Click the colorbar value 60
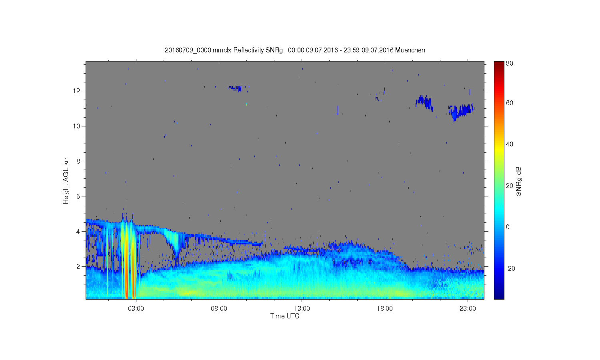This screenshot has width=600, height=360. pos(510,103)
